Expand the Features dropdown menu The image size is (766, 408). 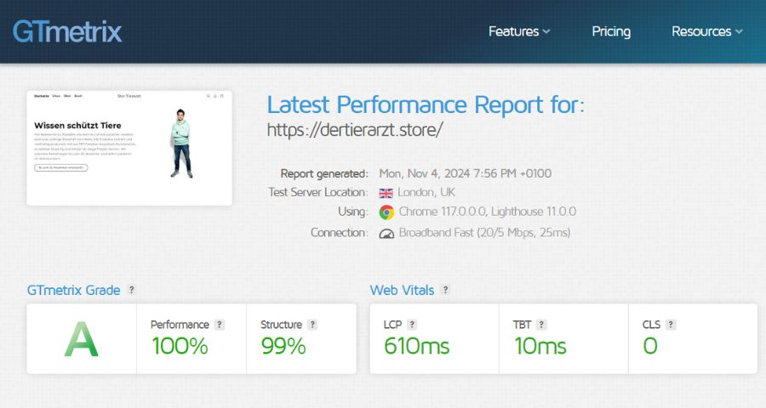coord(519,31)
